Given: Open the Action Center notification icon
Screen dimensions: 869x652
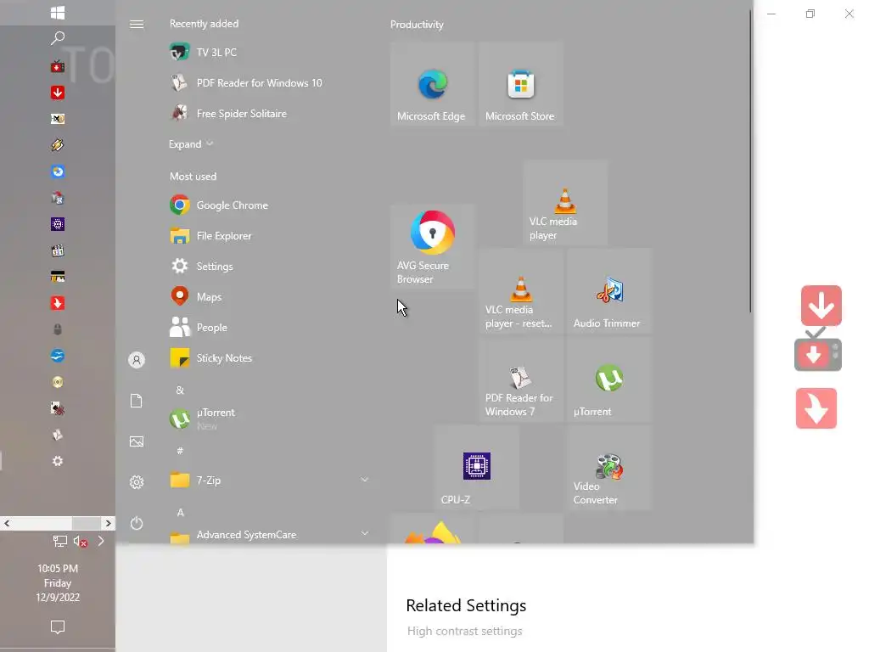Looking at the screenshot, I should tap(58, 627).
